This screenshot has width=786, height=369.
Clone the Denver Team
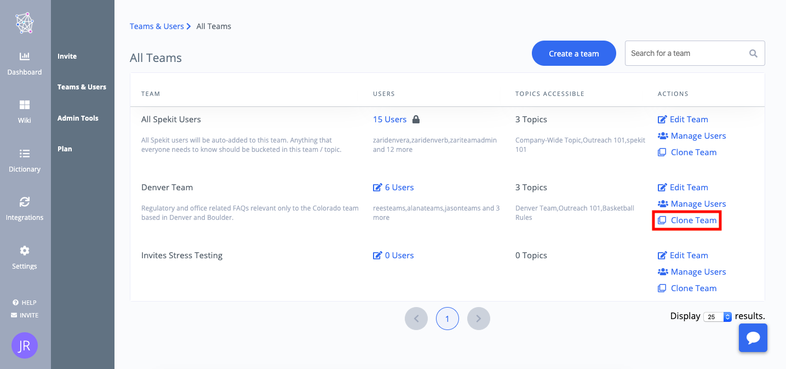687,220
